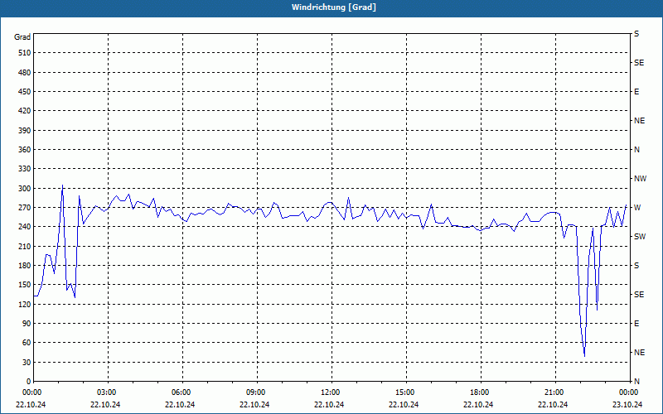
Task: Click "22.10.24" date under 15:00
Action: coord(404,404)
